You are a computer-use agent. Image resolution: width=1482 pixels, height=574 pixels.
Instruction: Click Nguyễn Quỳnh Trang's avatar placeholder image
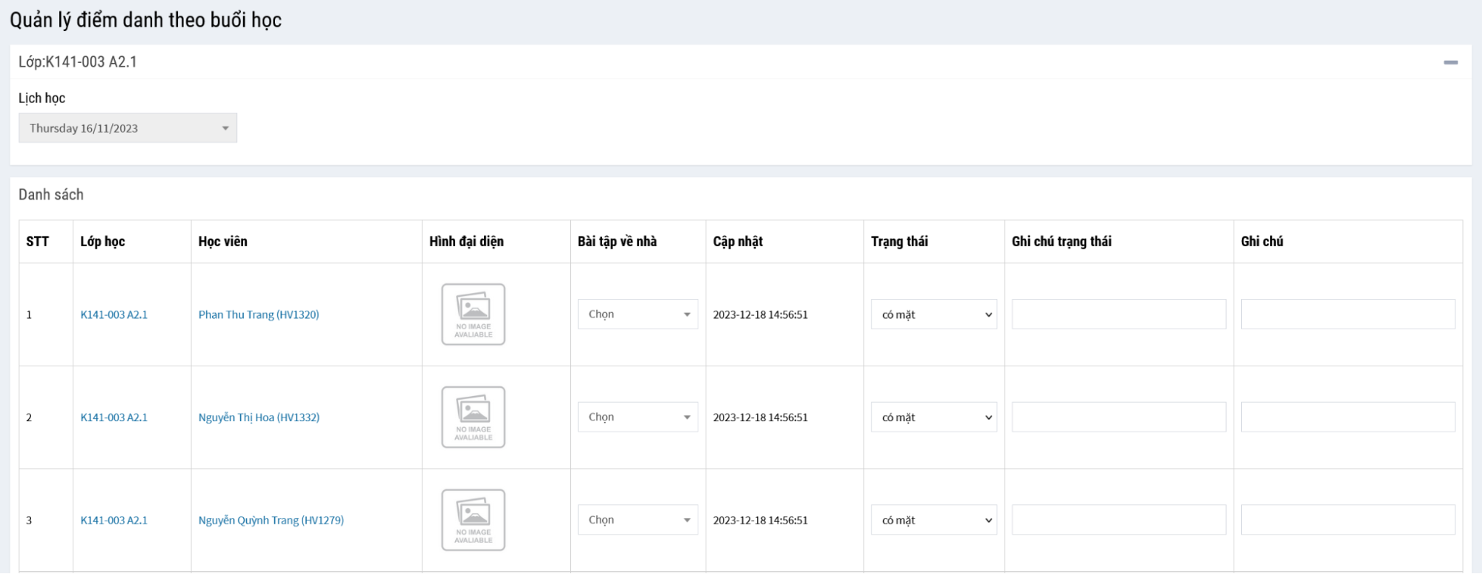473,520
